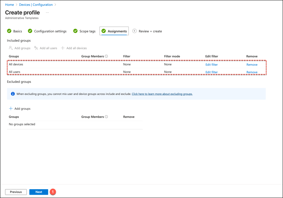Click Add groups icon under Included groups
This screenshot has width=283, height=198.
(x=11, y=48)
